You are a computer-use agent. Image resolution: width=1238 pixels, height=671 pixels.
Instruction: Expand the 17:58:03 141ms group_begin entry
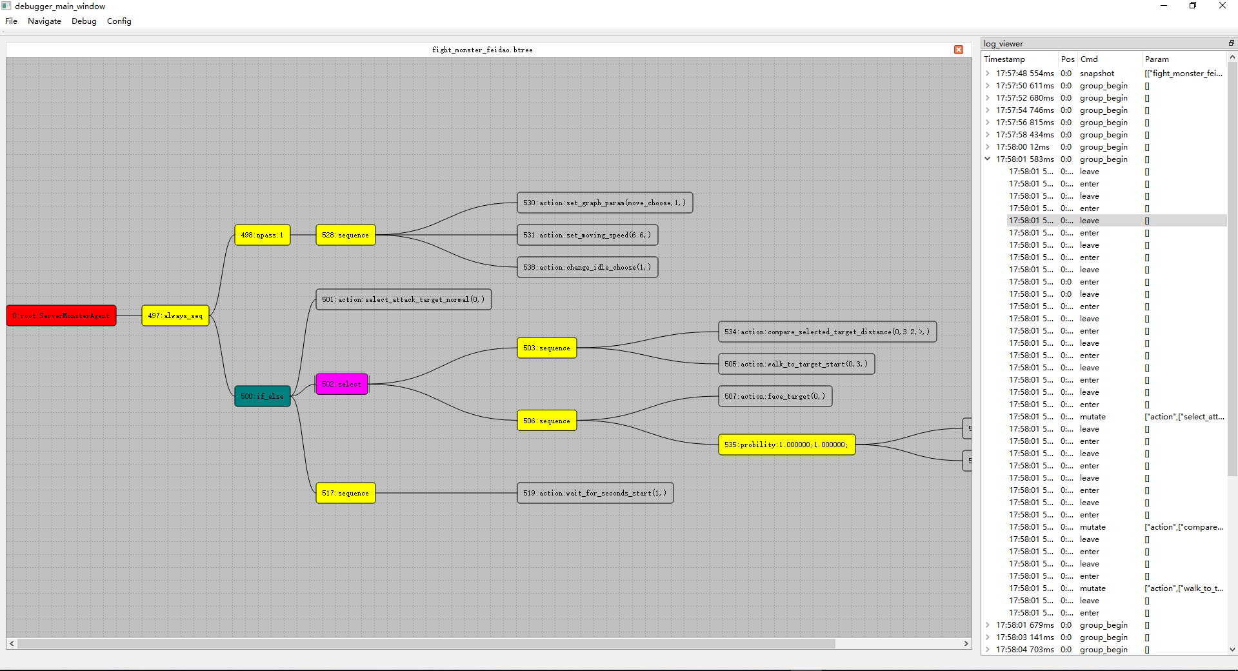[x=988, y=637]
